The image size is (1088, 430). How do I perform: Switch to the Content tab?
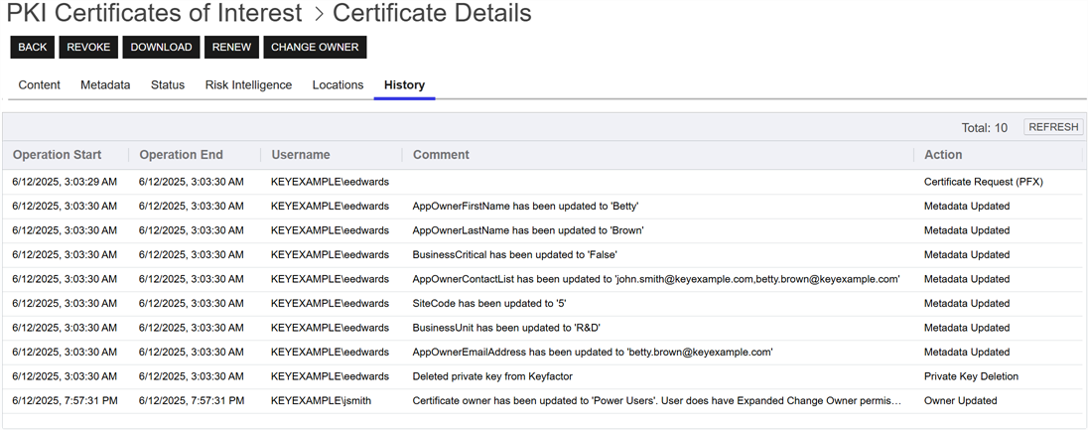[x=40, y=85]
